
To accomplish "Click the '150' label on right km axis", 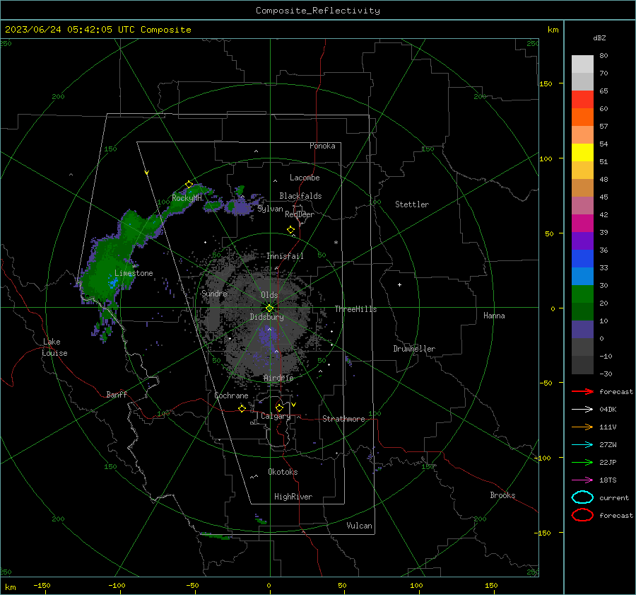I will click(x=546, y=83).
